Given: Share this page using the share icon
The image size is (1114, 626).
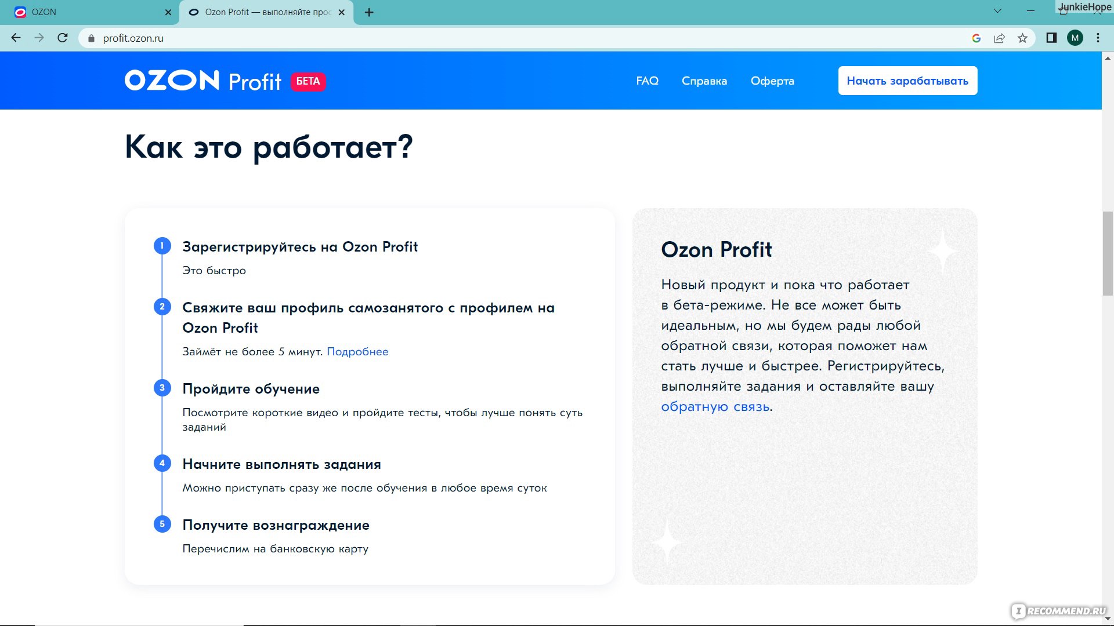Looking at the screenshot, I should [999, 38].
